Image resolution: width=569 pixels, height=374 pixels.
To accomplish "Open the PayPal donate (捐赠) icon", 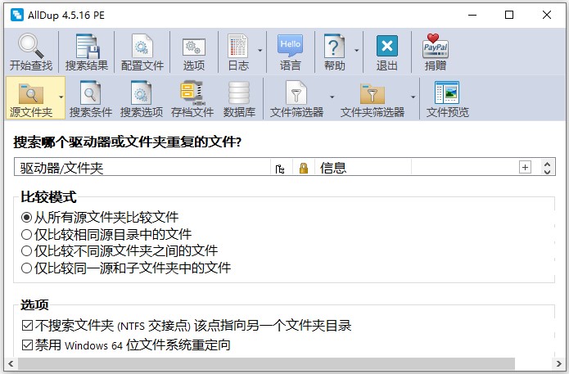I will [435, 52].
